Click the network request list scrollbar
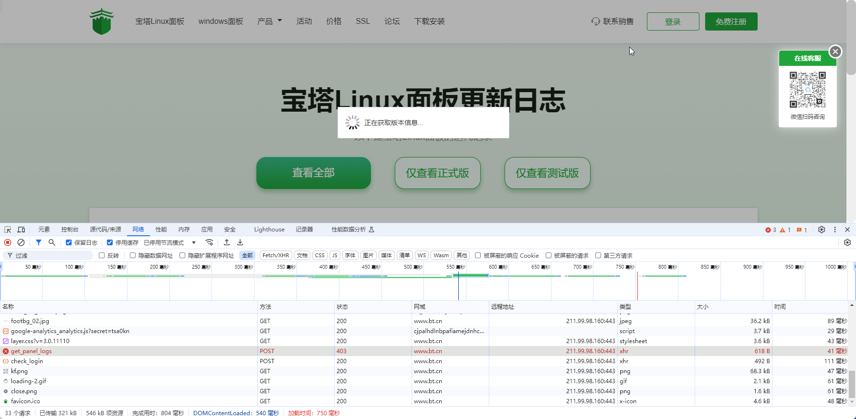Viewport: 856px width, 419px height. pos(852,384)
